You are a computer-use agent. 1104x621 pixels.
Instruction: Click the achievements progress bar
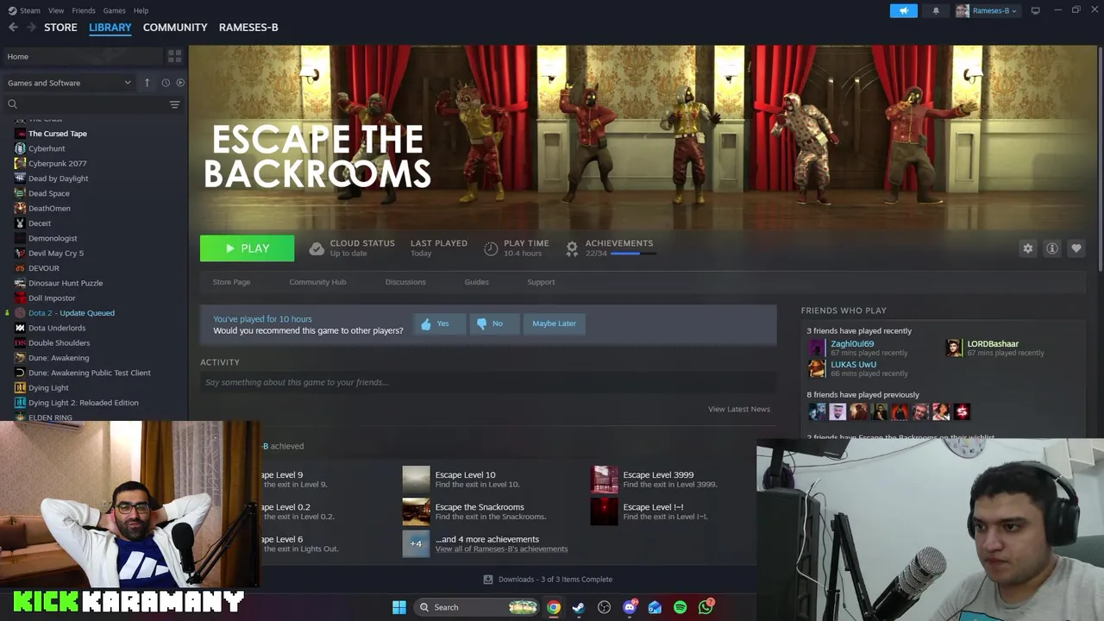(632, 254)
